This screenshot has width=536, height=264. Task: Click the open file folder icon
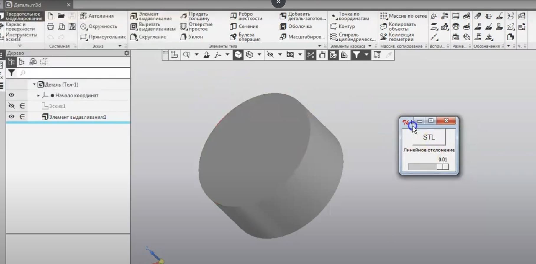click(61, 16)
